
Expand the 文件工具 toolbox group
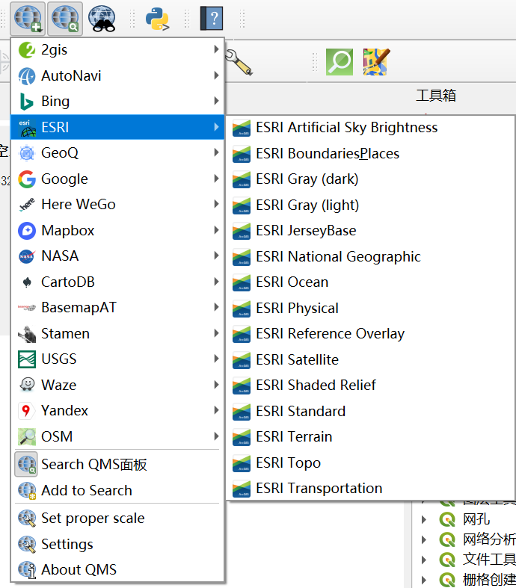(424, 560)
